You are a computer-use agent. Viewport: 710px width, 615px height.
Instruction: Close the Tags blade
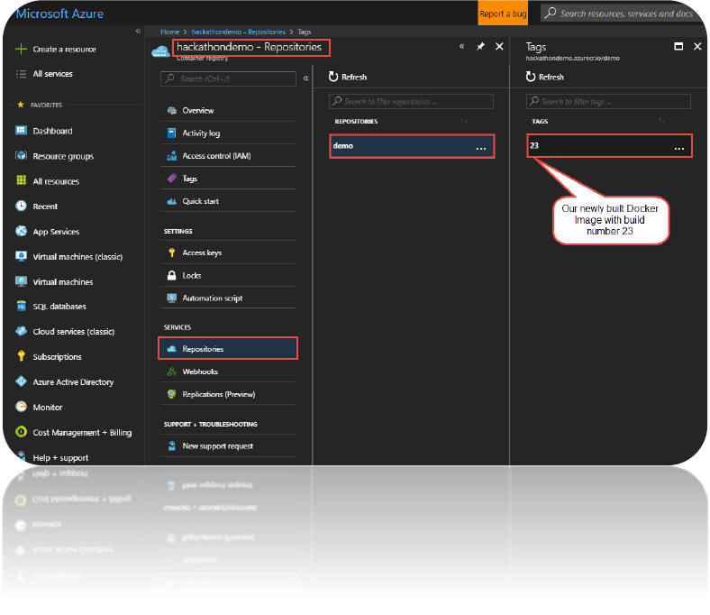tap(697, 46)
